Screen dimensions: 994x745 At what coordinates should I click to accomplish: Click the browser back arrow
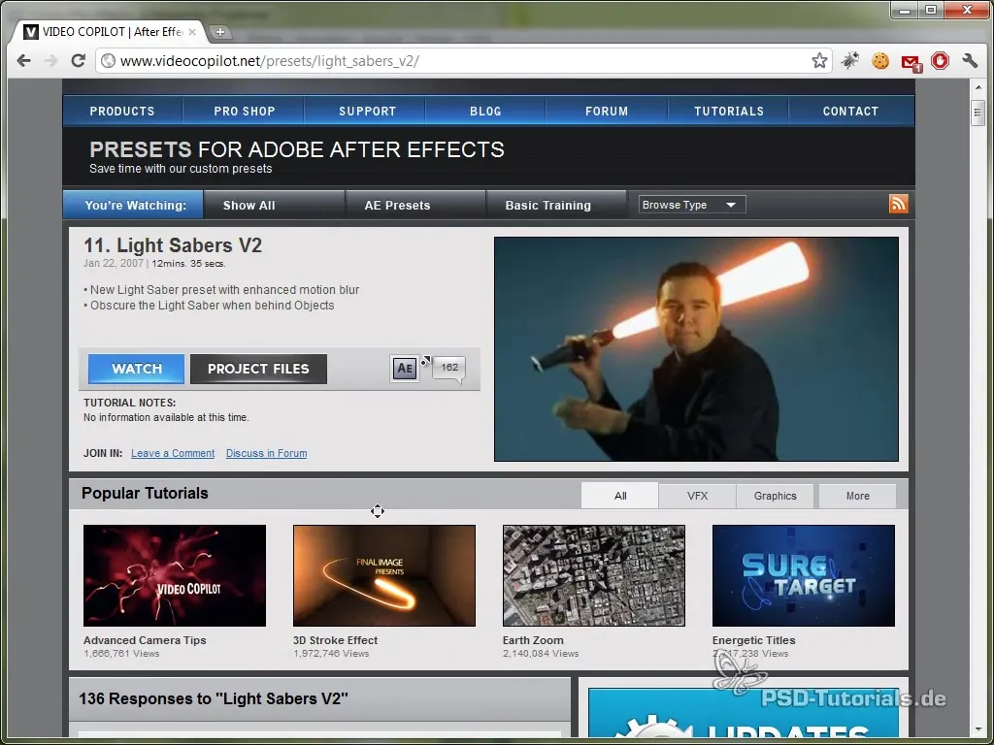pos(24,61)
